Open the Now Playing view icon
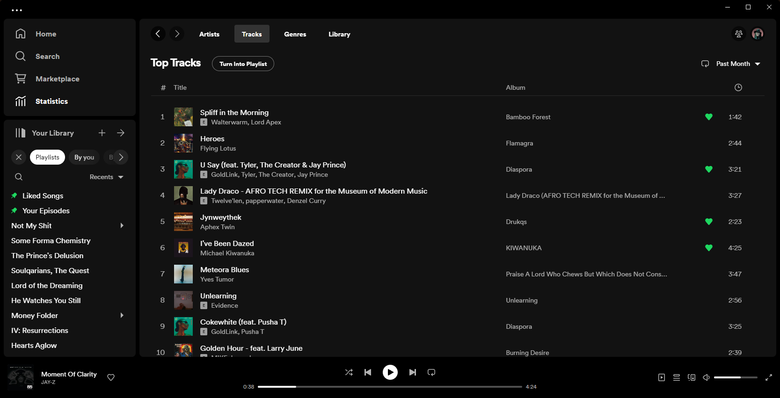 click(662, 377)
